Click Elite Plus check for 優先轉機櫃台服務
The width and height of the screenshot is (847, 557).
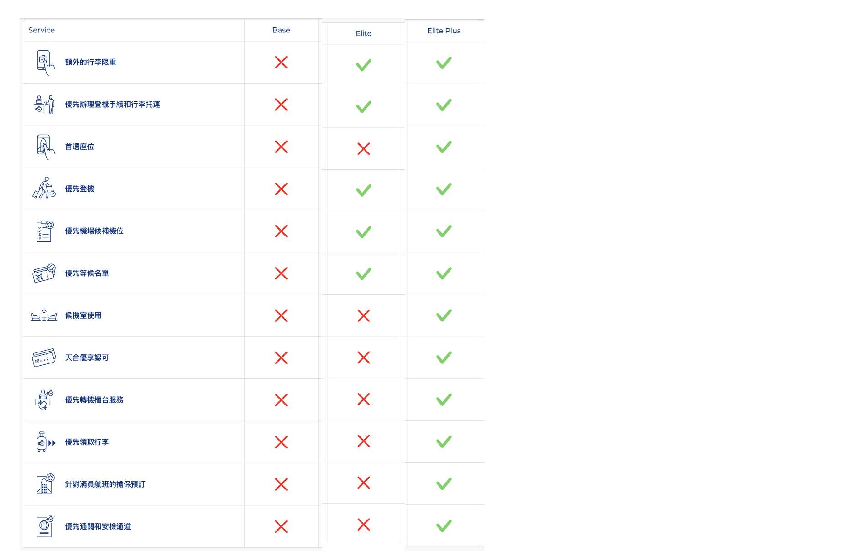pyautogui.click(x=444, y=400)
